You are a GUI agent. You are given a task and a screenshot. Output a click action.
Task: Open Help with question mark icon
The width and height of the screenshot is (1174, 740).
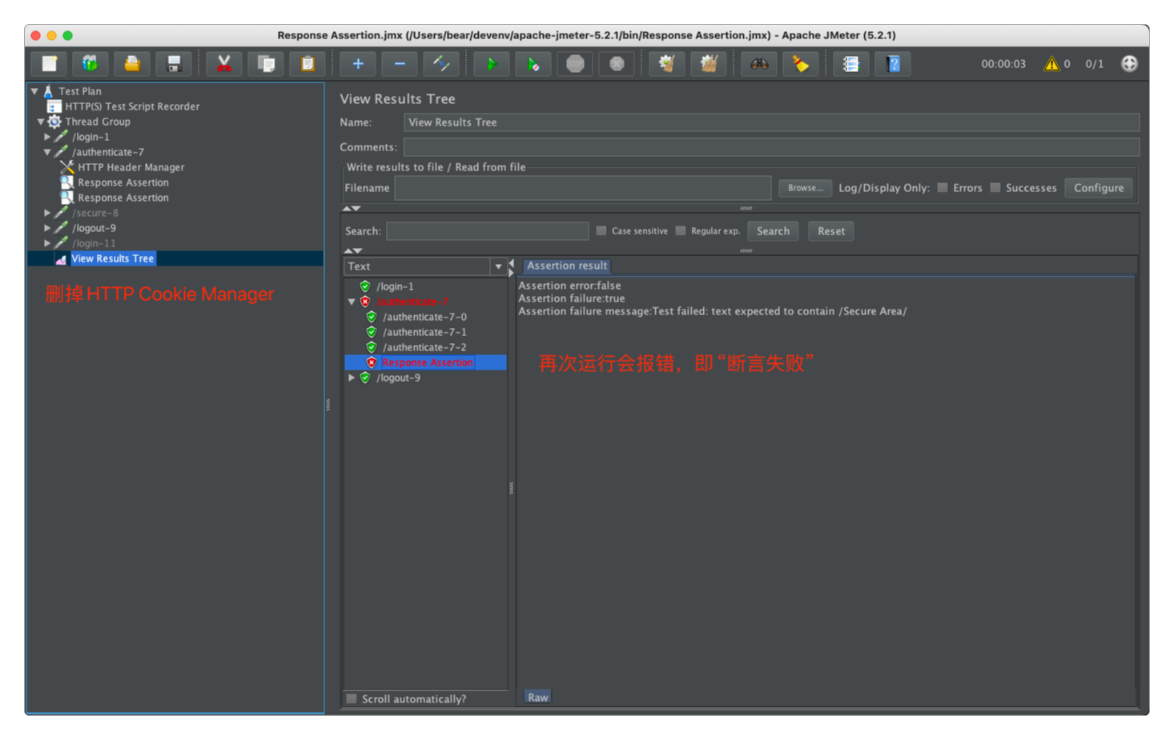893,64
